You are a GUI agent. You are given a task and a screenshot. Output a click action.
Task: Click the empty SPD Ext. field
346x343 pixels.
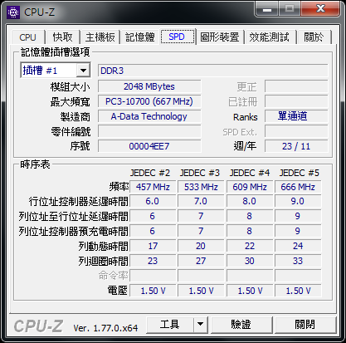click(296, 131)
